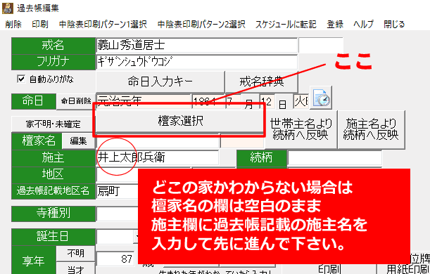The image size is (430, 274).
Task: Click the 誕生日 input field
Action: pyautogui.click(x=115, y=236)
